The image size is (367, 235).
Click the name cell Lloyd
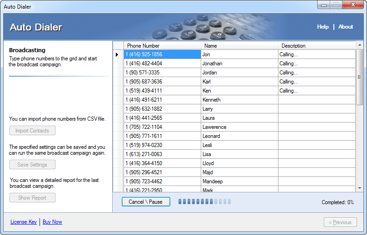click(x=239, y=163)
